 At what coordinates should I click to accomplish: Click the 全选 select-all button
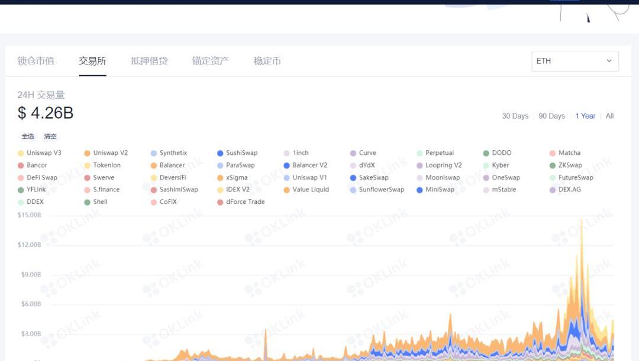pyautogui.click(x=28, y=136)
